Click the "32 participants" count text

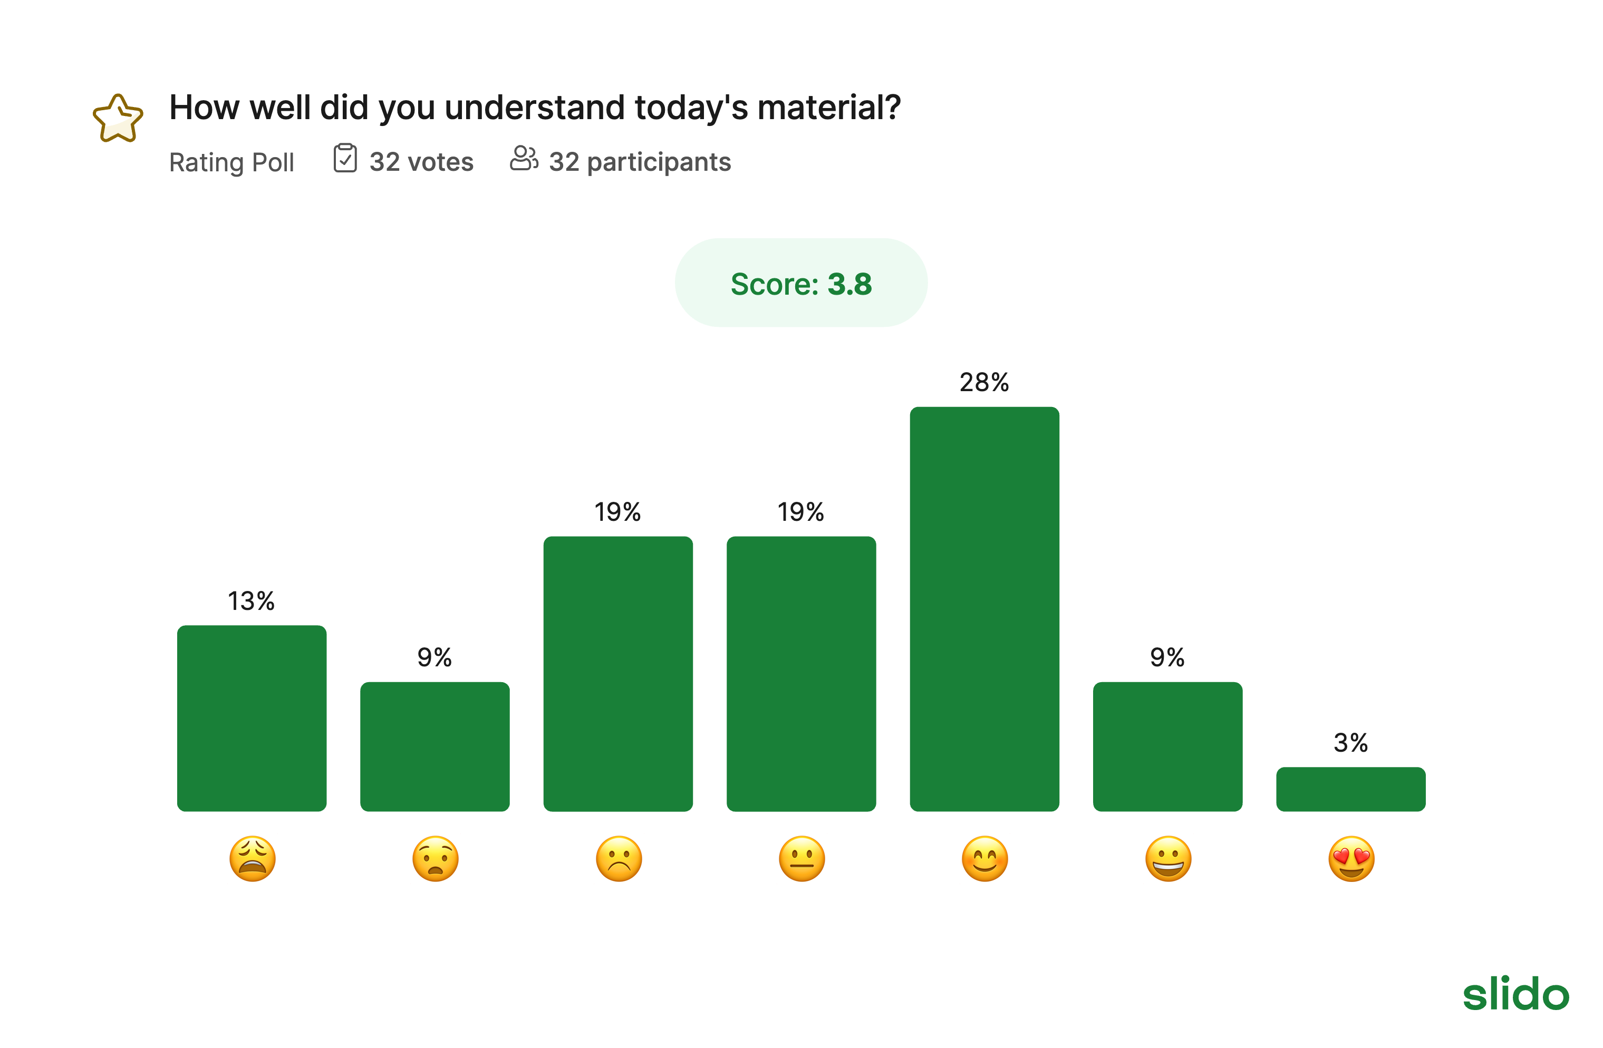(x=640, y=162)
